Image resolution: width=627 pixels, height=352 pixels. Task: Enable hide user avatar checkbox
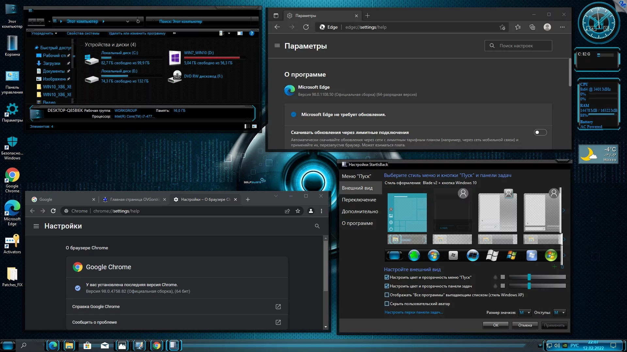(x=387, y=304)
